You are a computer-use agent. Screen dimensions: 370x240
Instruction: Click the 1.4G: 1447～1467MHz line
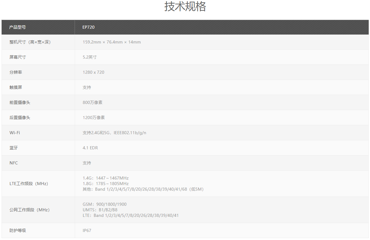point(105,178)
